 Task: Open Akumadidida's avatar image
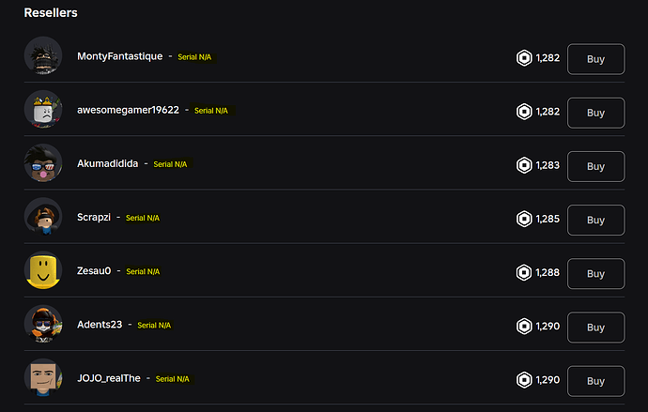coord(43,163)
